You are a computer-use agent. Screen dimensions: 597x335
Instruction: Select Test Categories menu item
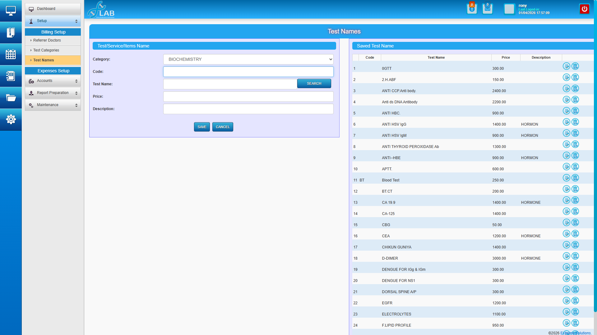[x=46, y=50]
